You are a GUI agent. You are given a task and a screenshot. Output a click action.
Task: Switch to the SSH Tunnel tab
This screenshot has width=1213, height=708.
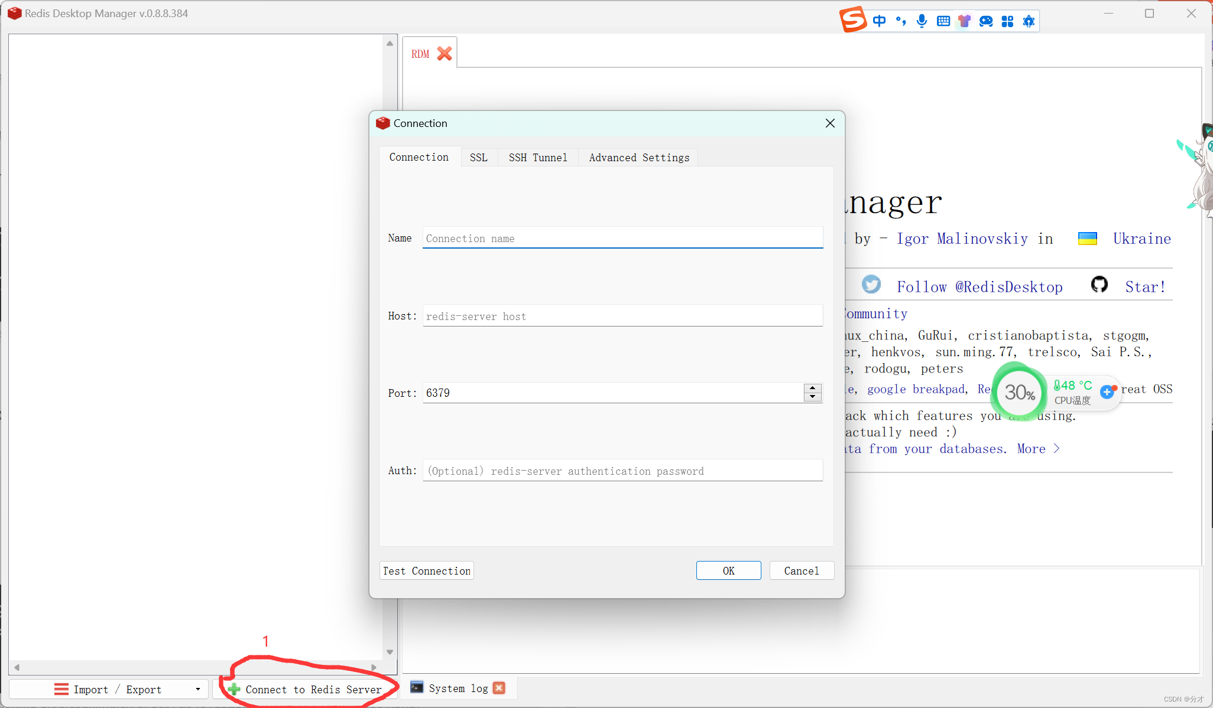[x=538, y=157]
